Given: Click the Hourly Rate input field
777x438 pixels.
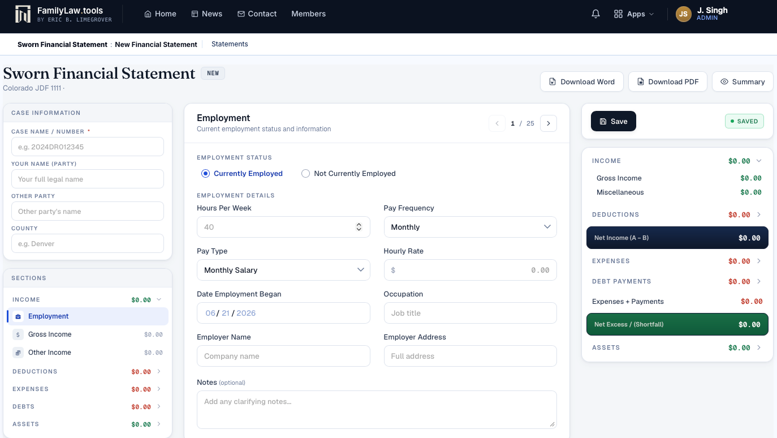Looking at the screenshot, I should click(470, 270).
